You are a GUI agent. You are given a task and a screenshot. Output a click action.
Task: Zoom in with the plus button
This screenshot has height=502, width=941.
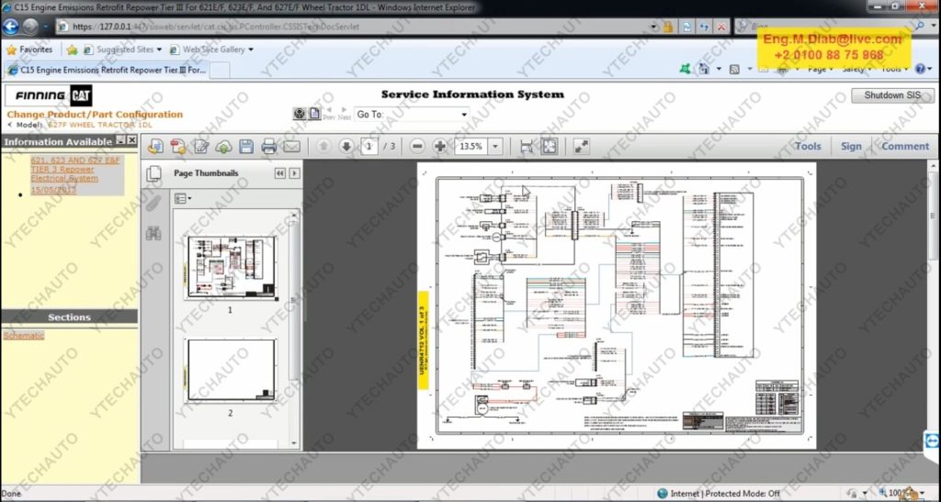440,146
